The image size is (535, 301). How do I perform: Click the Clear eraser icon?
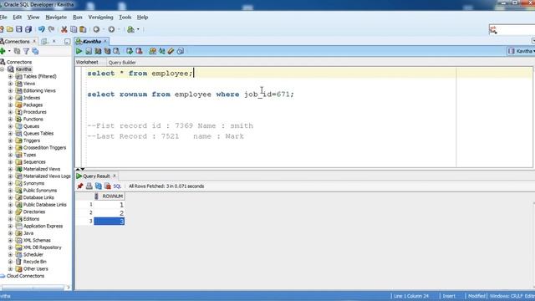click(x=171, y=51)
